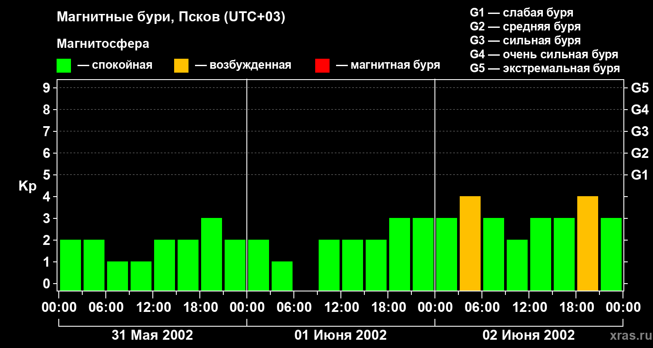The height and width of the screenshot is (348, 653).
Task: Click the green 'спокойная' legend swatch
Action: point(64,66)
